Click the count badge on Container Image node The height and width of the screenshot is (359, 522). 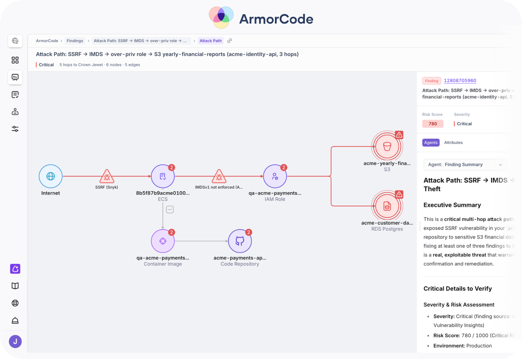click(171, 232)
